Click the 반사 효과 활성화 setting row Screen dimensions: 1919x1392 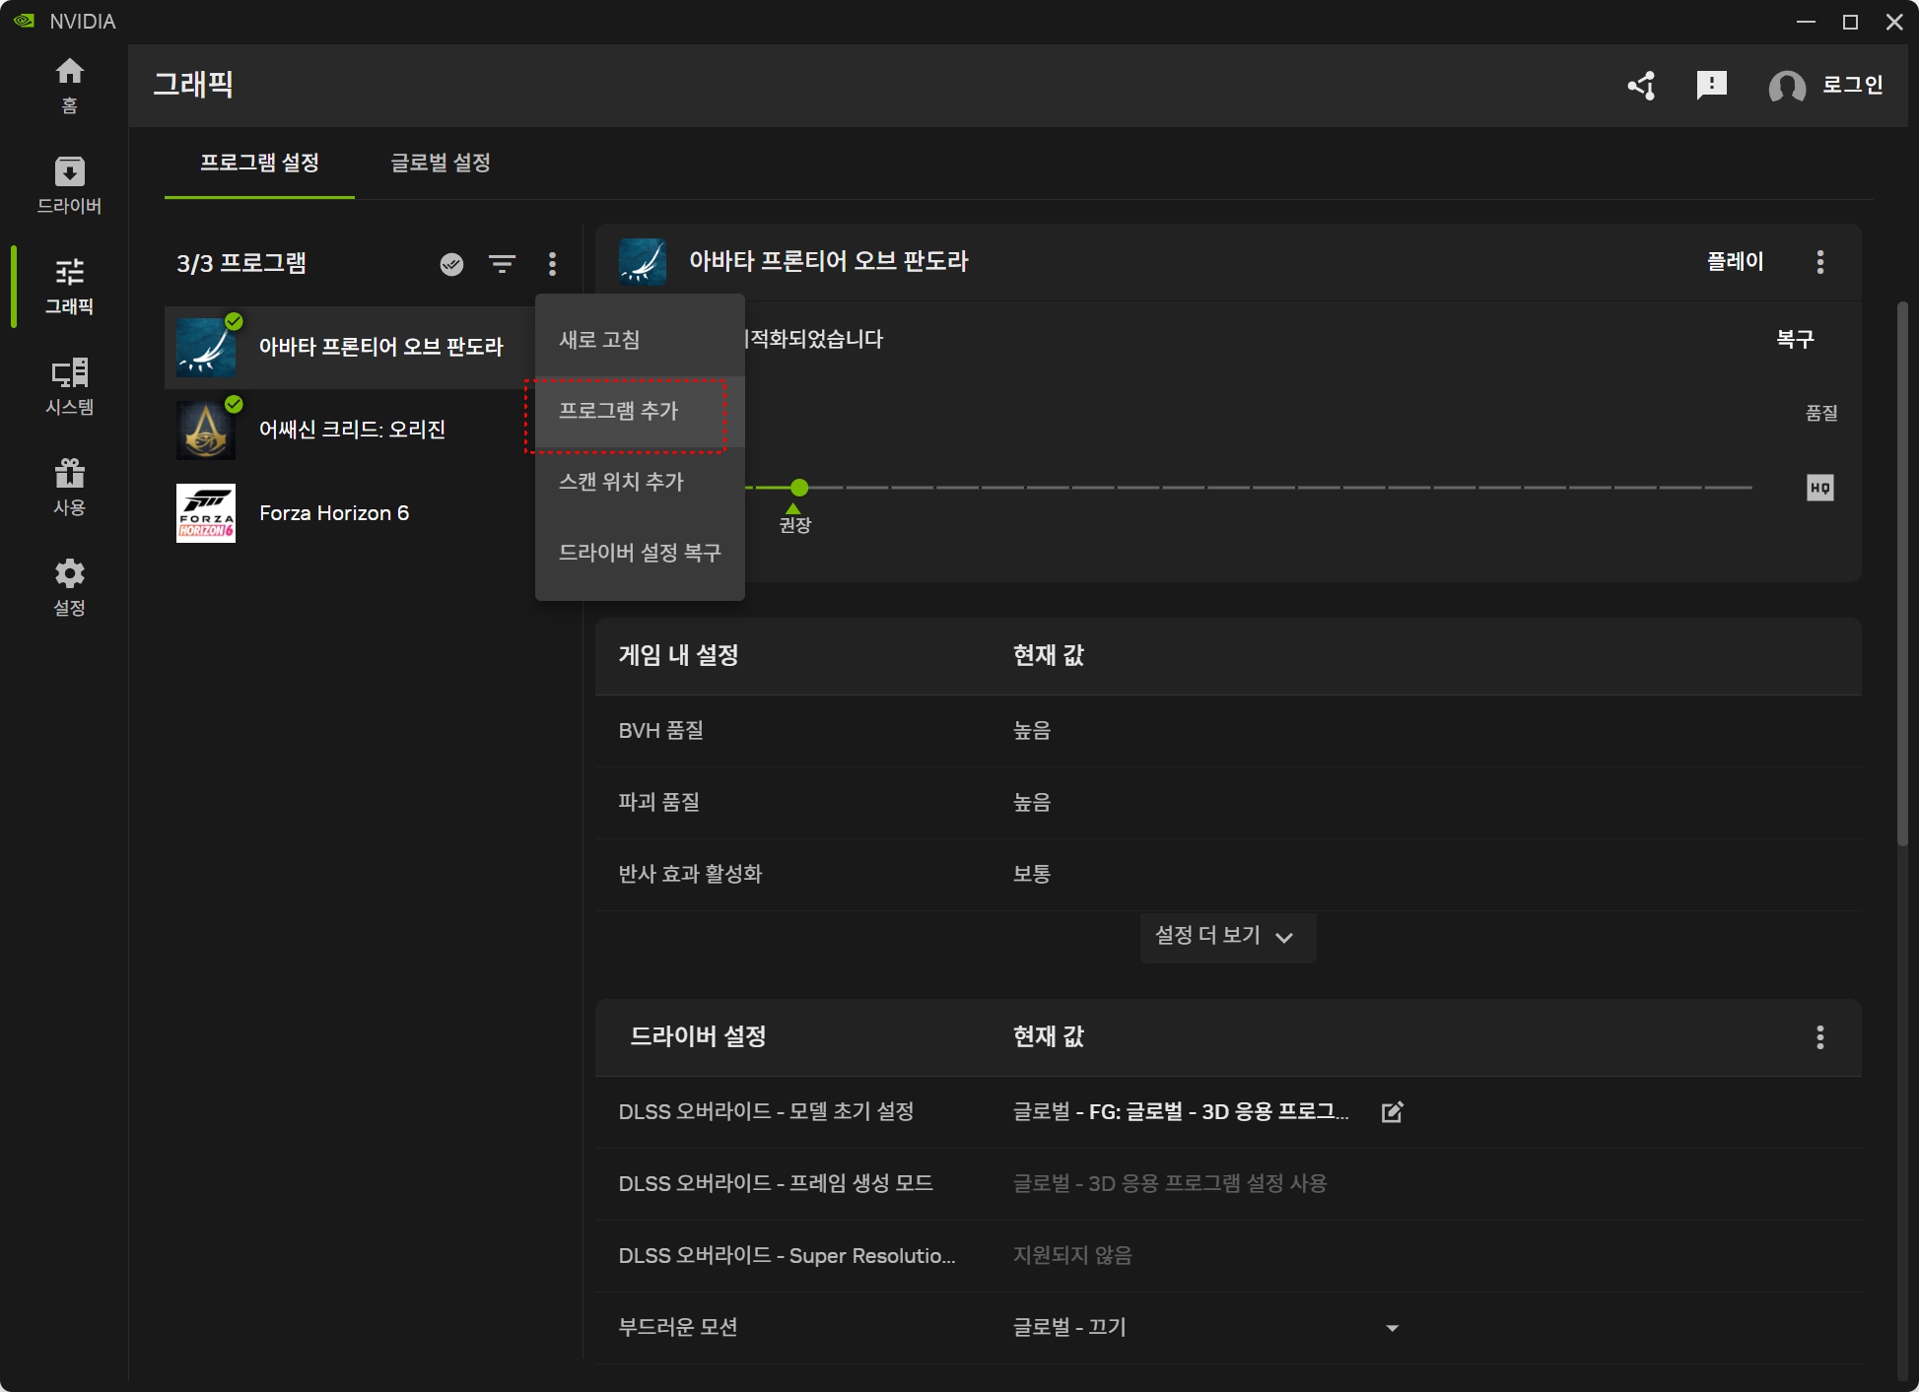point(1227,875)
